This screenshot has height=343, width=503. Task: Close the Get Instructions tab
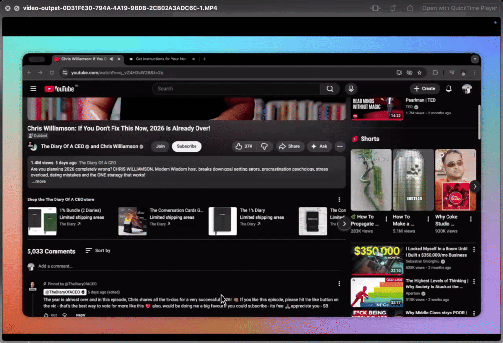(x=193, y=59)
